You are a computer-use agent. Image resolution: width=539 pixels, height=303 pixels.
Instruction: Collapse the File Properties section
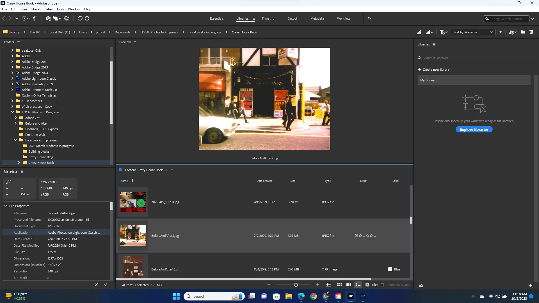6,206
